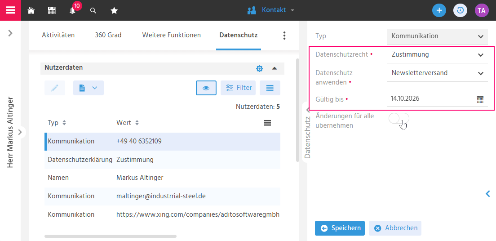Open table column options hamburger icon
Viewport: 496px width, 241px height.
pyautogui.click(x=268, y=123)
